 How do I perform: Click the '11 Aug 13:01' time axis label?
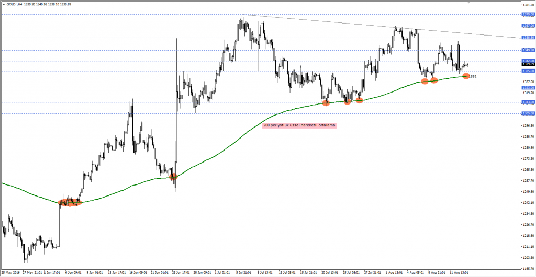(460, 273)
